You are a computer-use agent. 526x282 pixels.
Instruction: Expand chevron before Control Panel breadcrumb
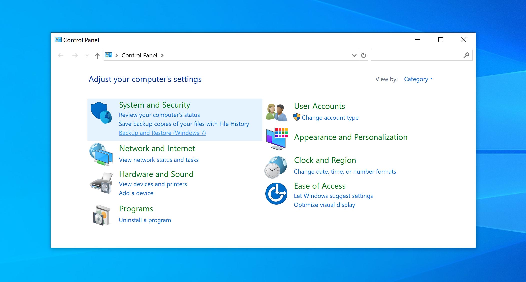pyautogui.click(x=117, y=55)
